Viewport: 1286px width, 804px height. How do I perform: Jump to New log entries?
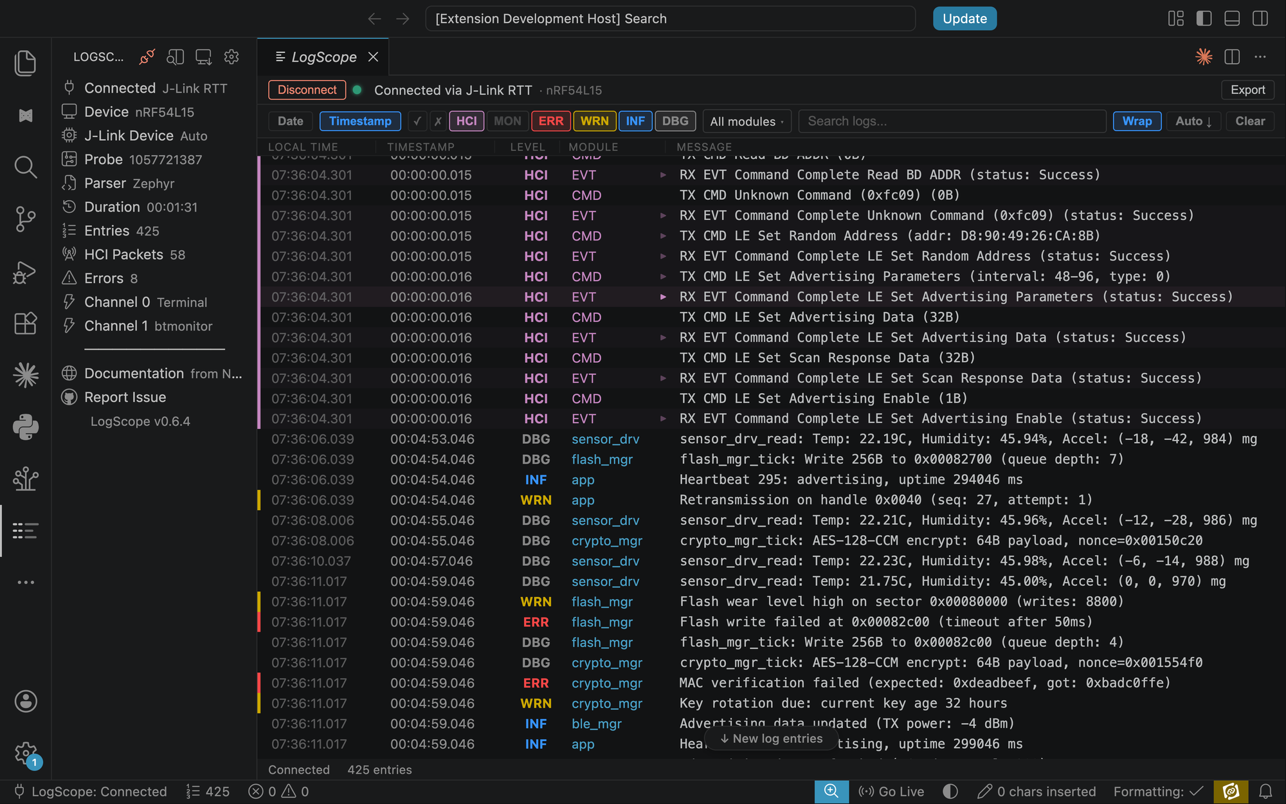point(771,738)
